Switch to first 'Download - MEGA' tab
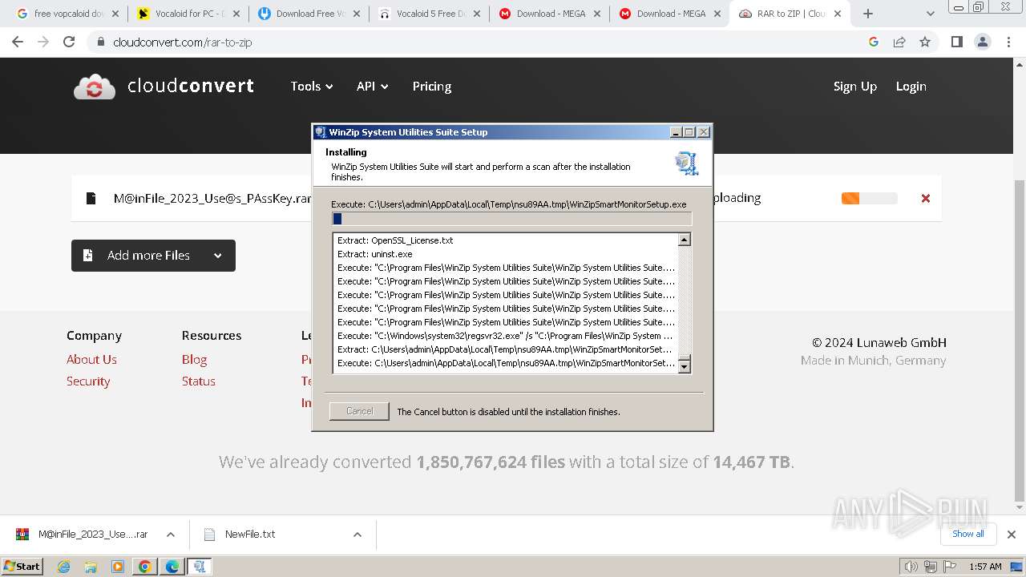 (x=548, y=14)
